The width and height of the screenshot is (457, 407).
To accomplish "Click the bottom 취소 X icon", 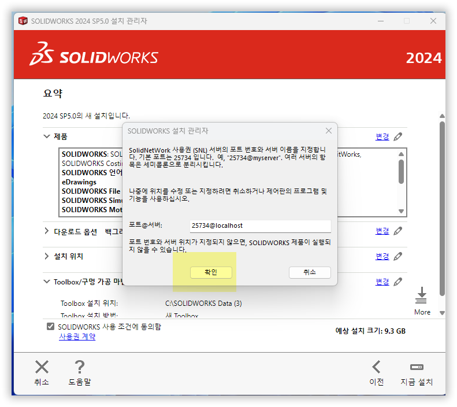I will click(x=42, y=367).
